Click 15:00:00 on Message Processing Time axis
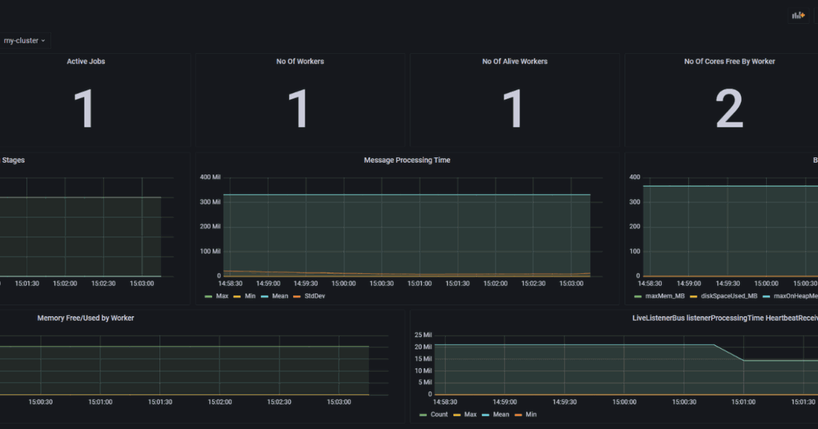 coord(344,283)
